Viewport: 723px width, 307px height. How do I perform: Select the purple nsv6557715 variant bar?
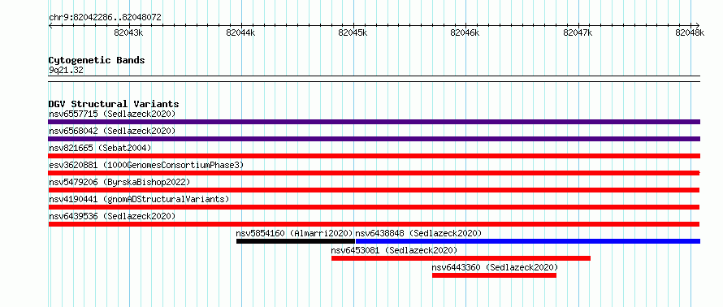374,122
